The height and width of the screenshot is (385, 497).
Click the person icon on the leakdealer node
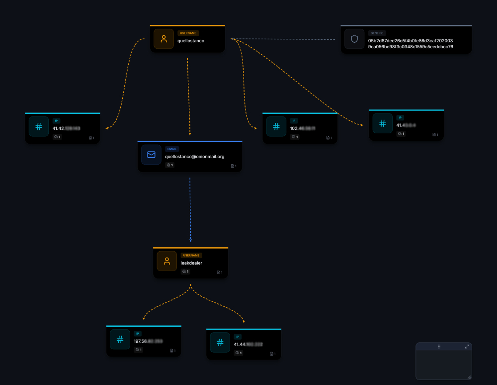(166, 261)
